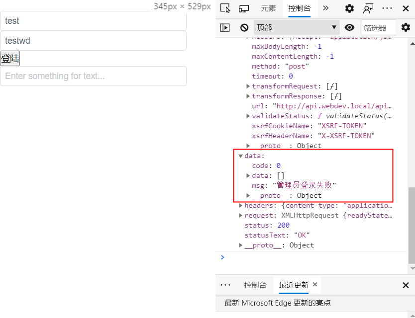Click the console scrollbar down arrow
Viewport: 415px width, 318px height.
tap(412, 269)
